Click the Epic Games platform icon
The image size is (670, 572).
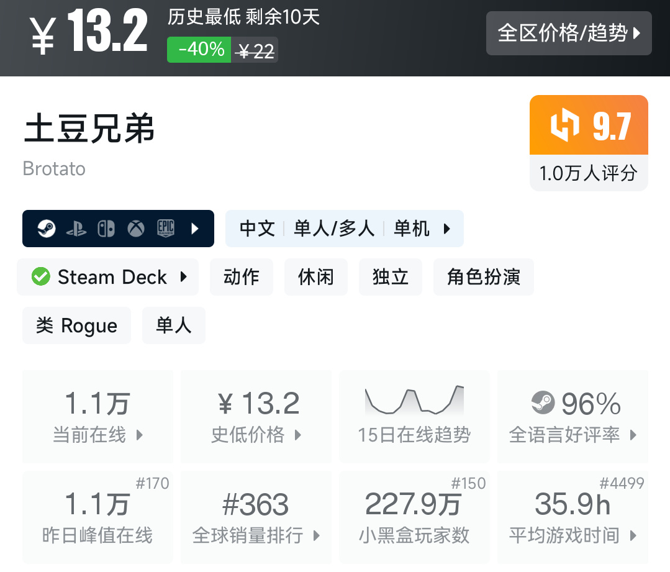tap(165, 229)
